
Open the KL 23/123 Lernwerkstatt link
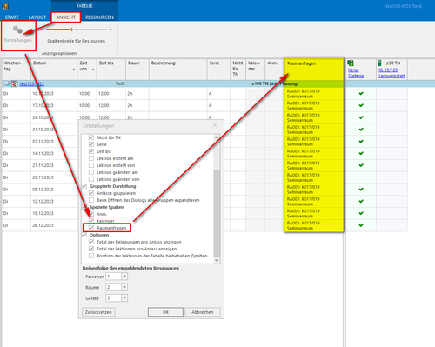(391, 73)
